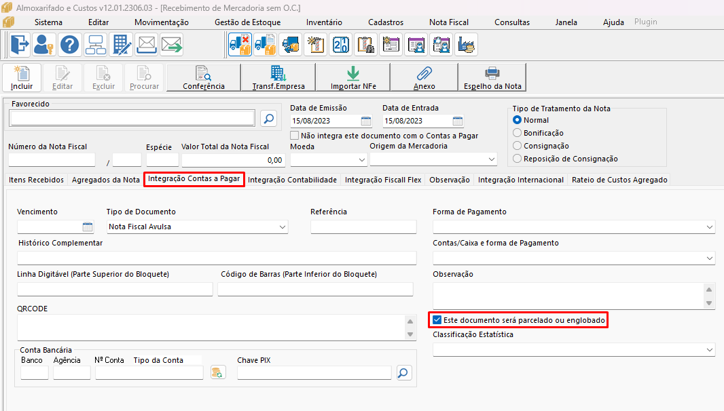This screenshot has width=724, height=411.
Task: Click the calendar with person and globe icon
Action: pyautogui.click(x=441, y=45)
